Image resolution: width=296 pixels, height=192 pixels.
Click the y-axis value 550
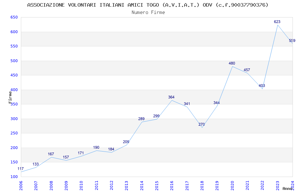(x=14, y=46)
